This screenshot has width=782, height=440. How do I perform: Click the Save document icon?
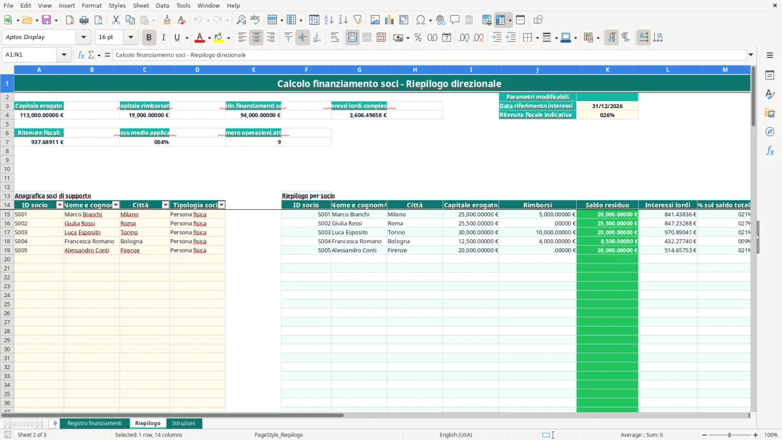point(46,20)
